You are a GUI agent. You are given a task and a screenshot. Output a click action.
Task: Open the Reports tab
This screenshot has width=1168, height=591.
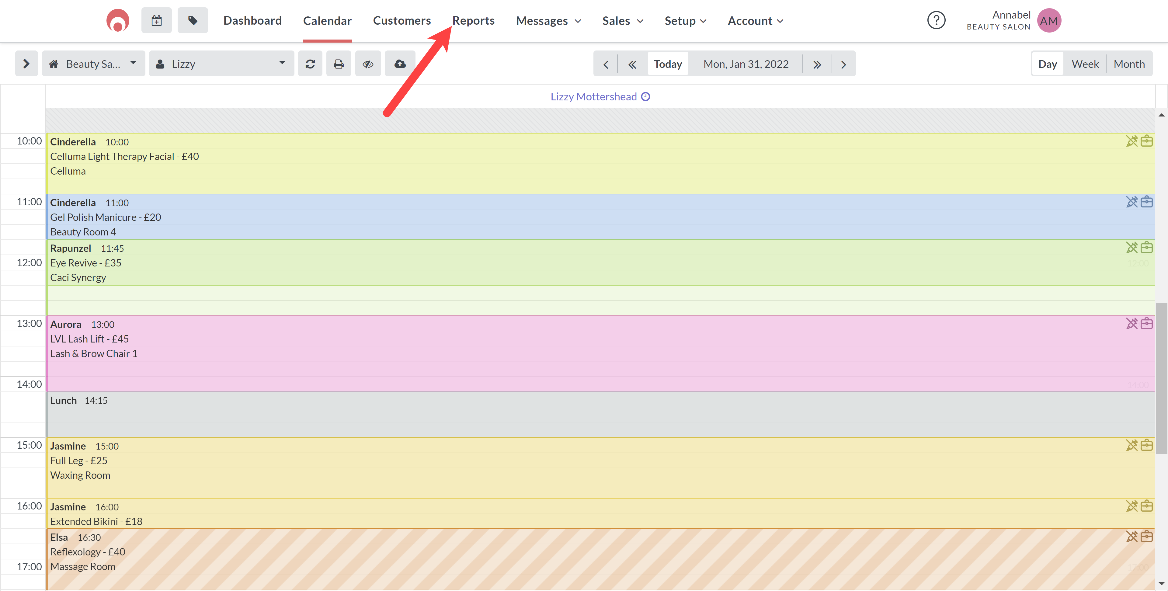pyautogui.click(x=473, y=21)
